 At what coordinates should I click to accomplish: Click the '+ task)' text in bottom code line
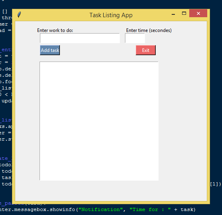(x=184, y=209)
